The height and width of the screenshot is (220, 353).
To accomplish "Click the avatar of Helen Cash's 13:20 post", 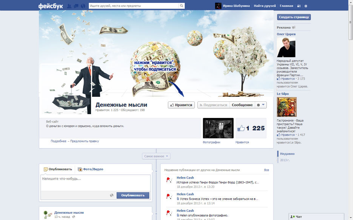I will (x=169, y=180).
